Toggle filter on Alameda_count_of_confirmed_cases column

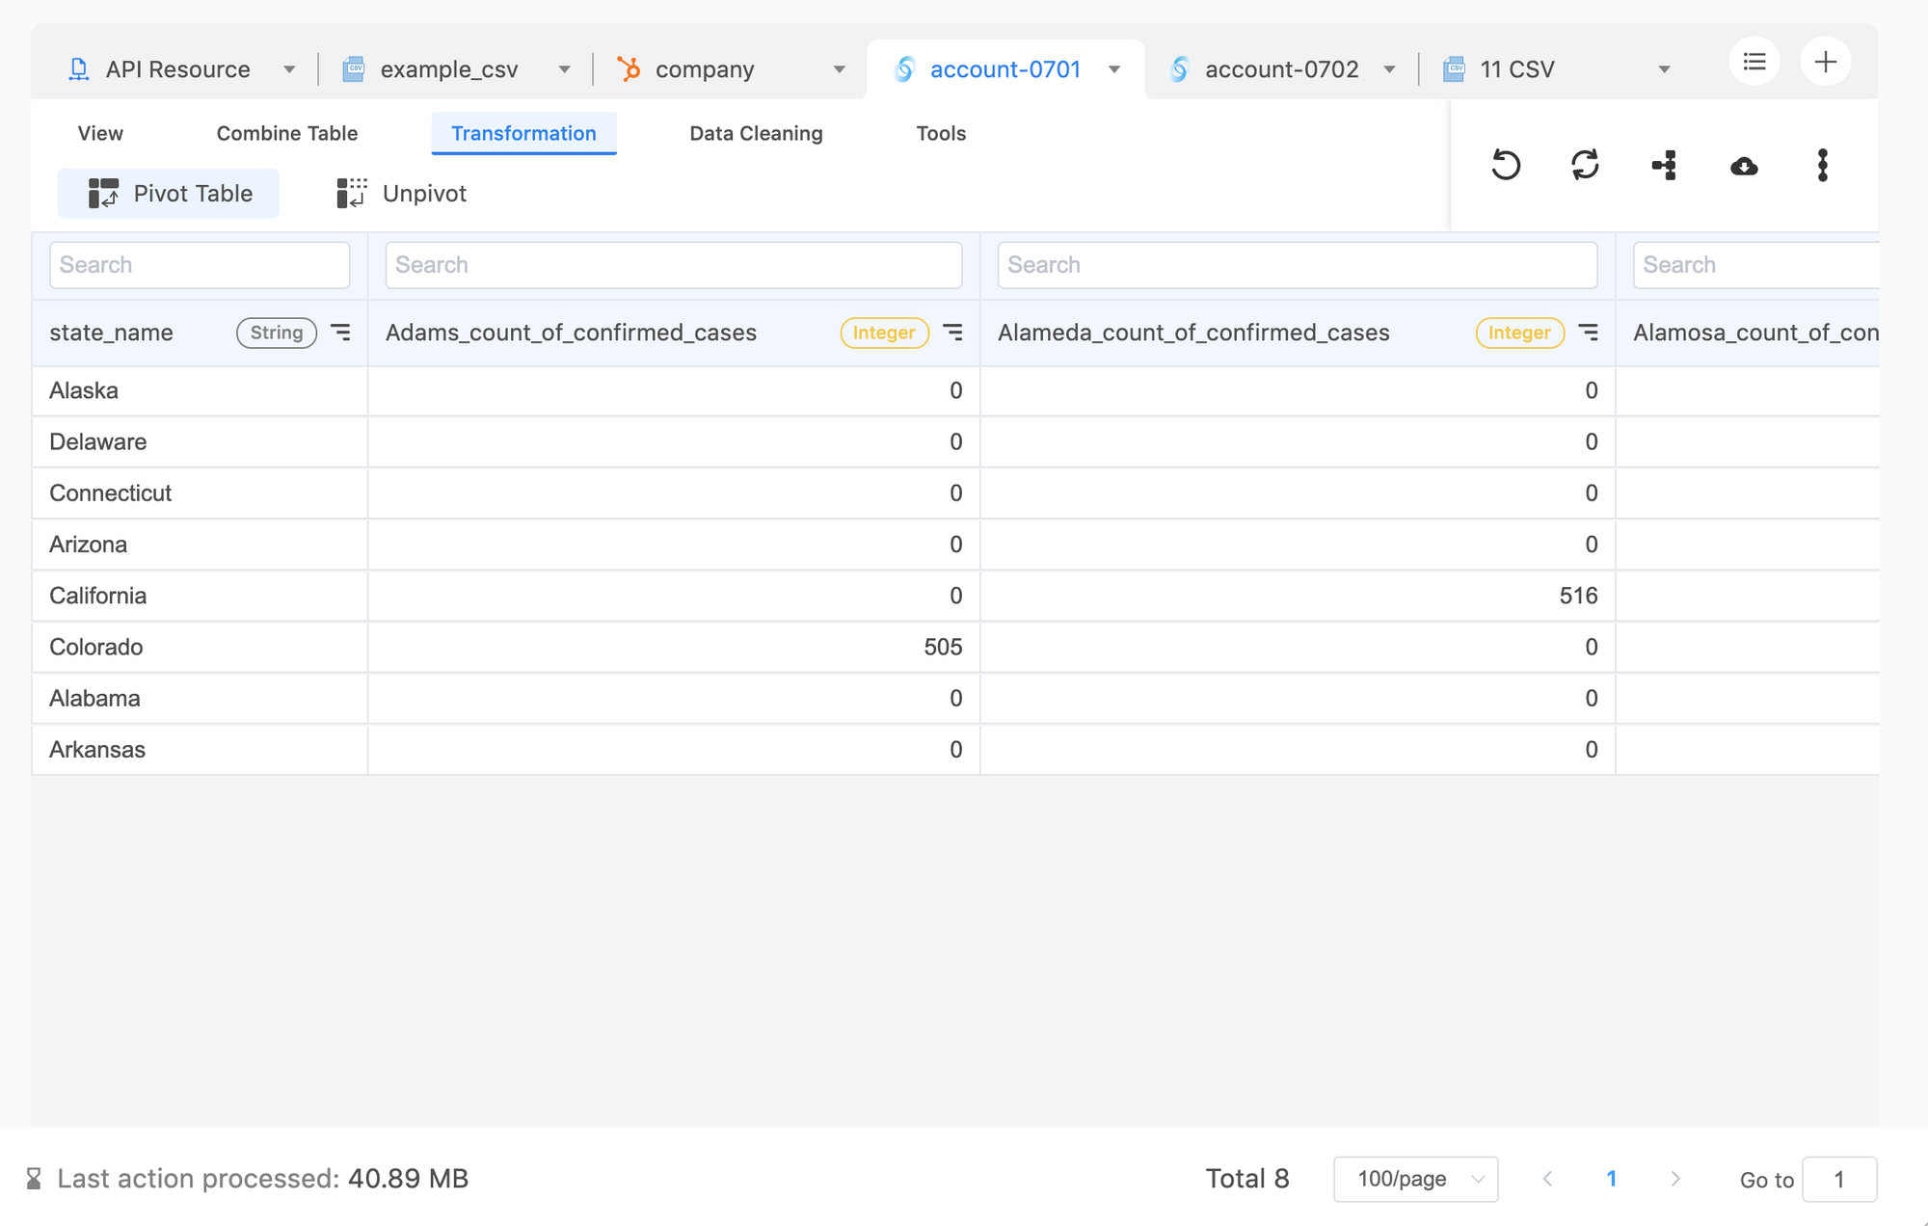click(x=1589, y=332)
